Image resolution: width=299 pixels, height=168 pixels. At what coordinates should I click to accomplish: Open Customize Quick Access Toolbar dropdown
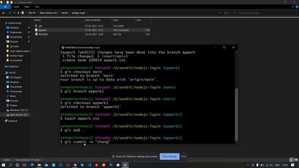tap(15, 2)
